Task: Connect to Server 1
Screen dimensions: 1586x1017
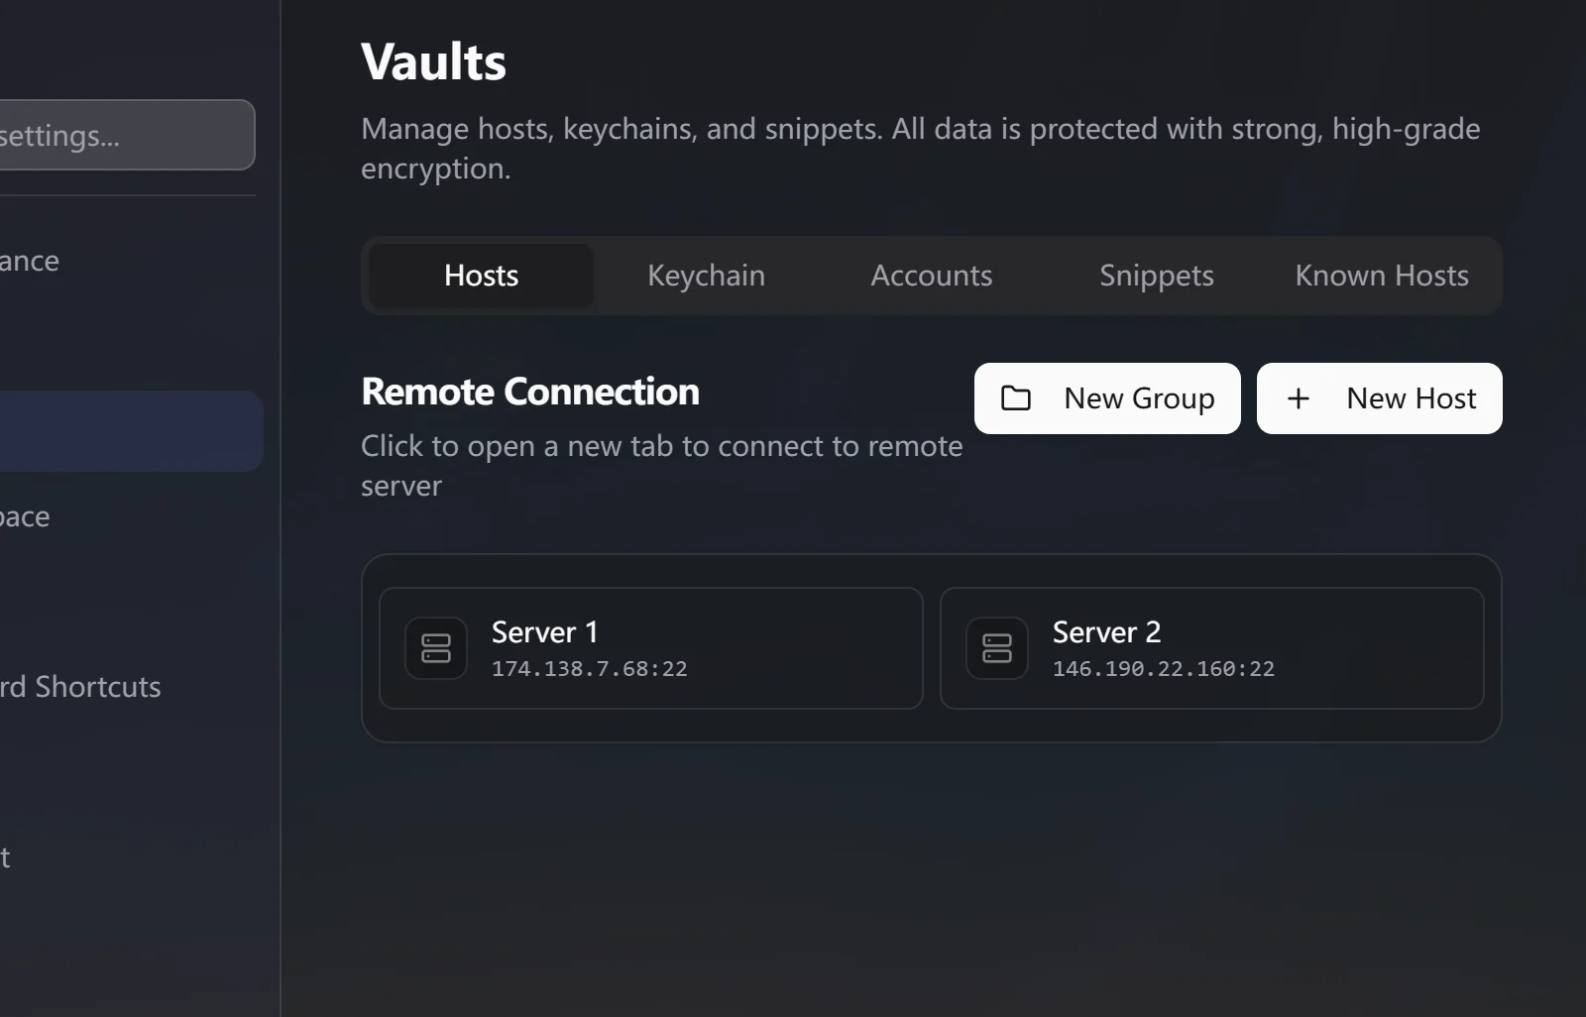Action: [649, 647]
